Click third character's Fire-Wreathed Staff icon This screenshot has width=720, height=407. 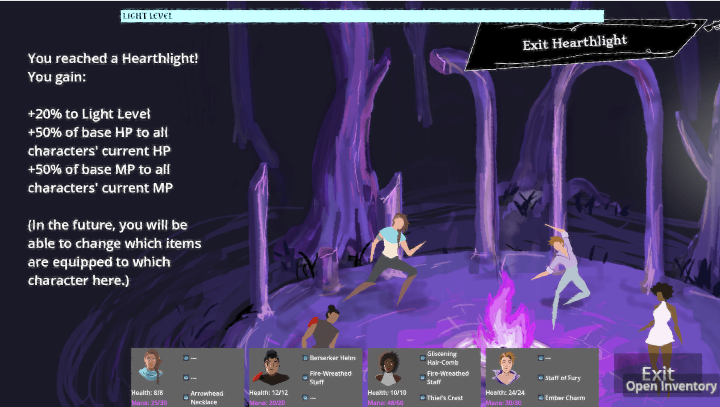tap(422, 377)
